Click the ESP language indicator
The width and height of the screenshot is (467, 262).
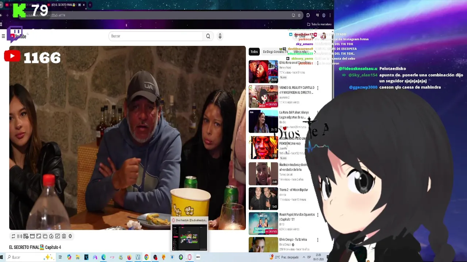pos(309,257)
